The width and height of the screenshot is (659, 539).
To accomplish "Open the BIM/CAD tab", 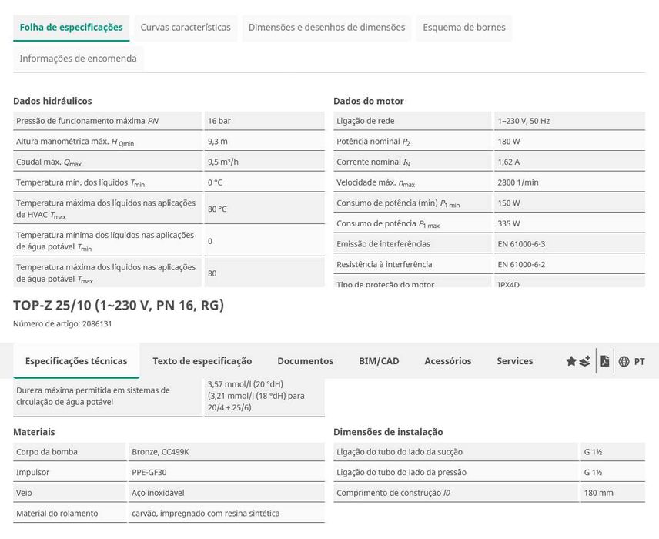I will coord(379,360).
